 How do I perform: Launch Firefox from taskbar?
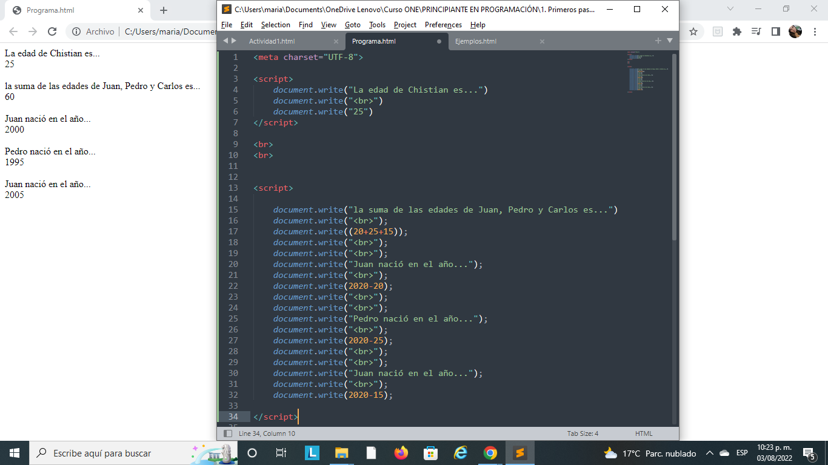(x=401, y=453)
